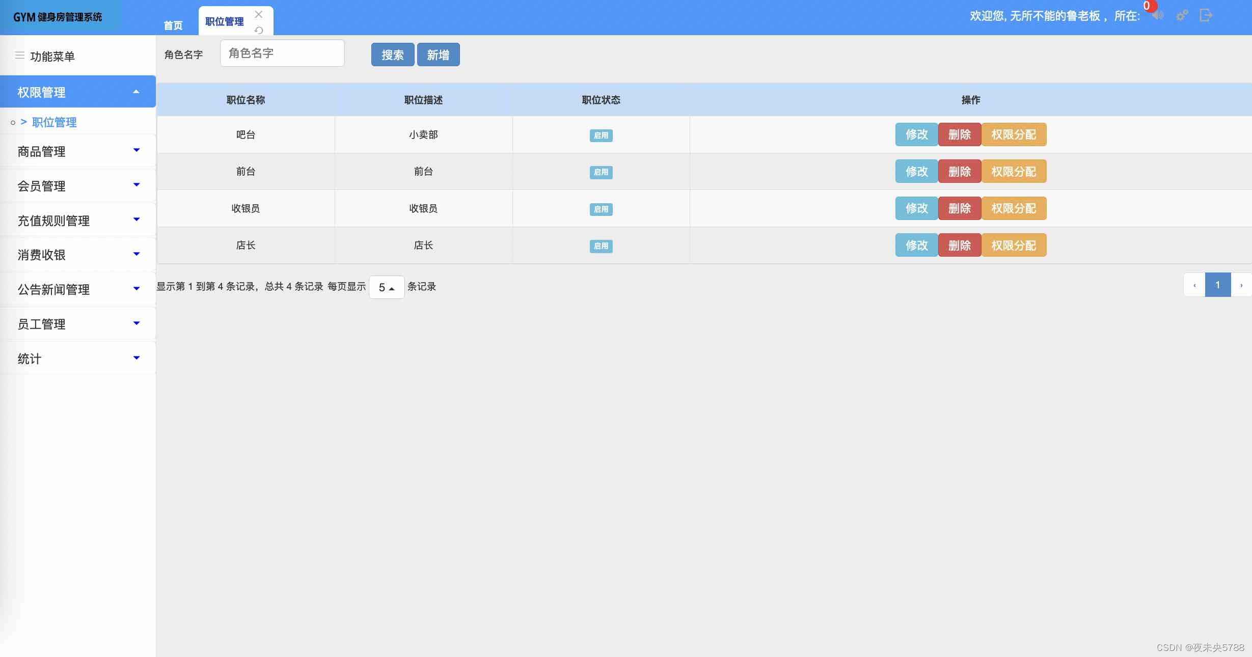Click the 角色名字 search input field
This screenshot has height=657, width=1252.
282,53
